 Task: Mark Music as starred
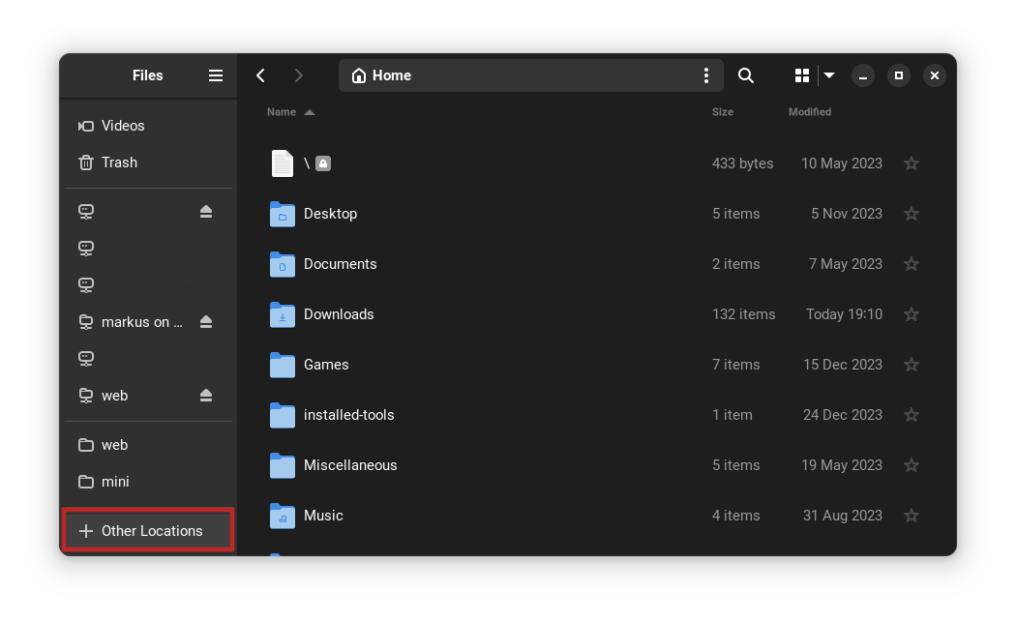click(x=911, y=515)
